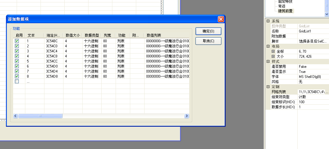Screen dimensions: 329x149
Task: Select the 奇迹 tree item
Action: [282, 6]
